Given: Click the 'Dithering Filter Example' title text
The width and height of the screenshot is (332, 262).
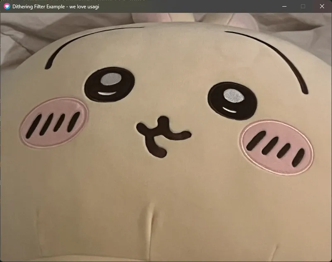Looking at the screenshot, I should coord(39,7).
